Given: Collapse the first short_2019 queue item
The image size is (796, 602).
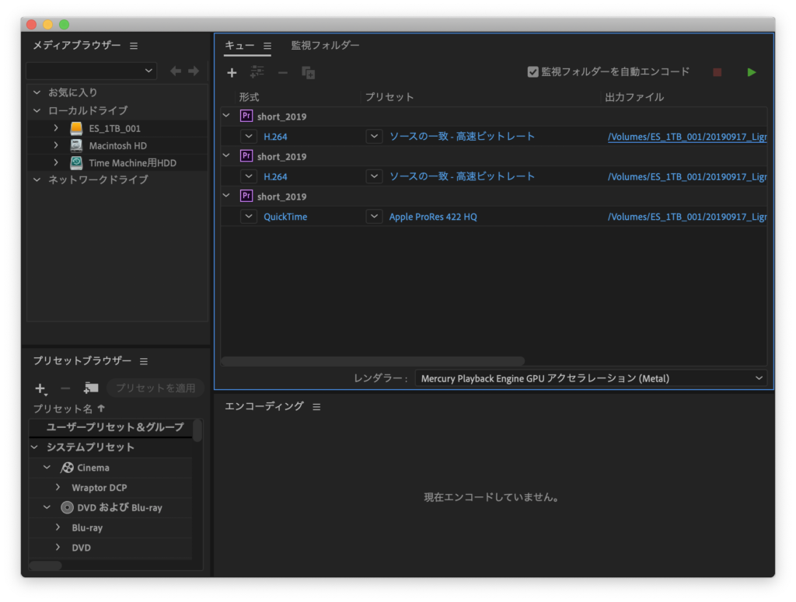Looking at the screenshot, I should point(226,115).
